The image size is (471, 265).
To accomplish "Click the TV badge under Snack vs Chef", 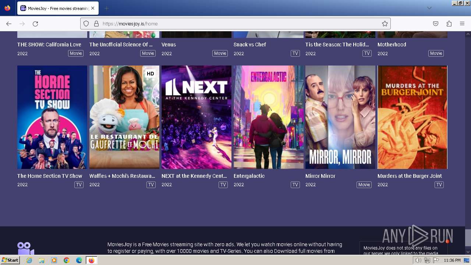I will (x=295, y=53).
